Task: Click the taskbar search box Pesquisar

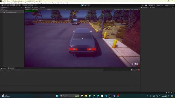Action: (69, 96)
